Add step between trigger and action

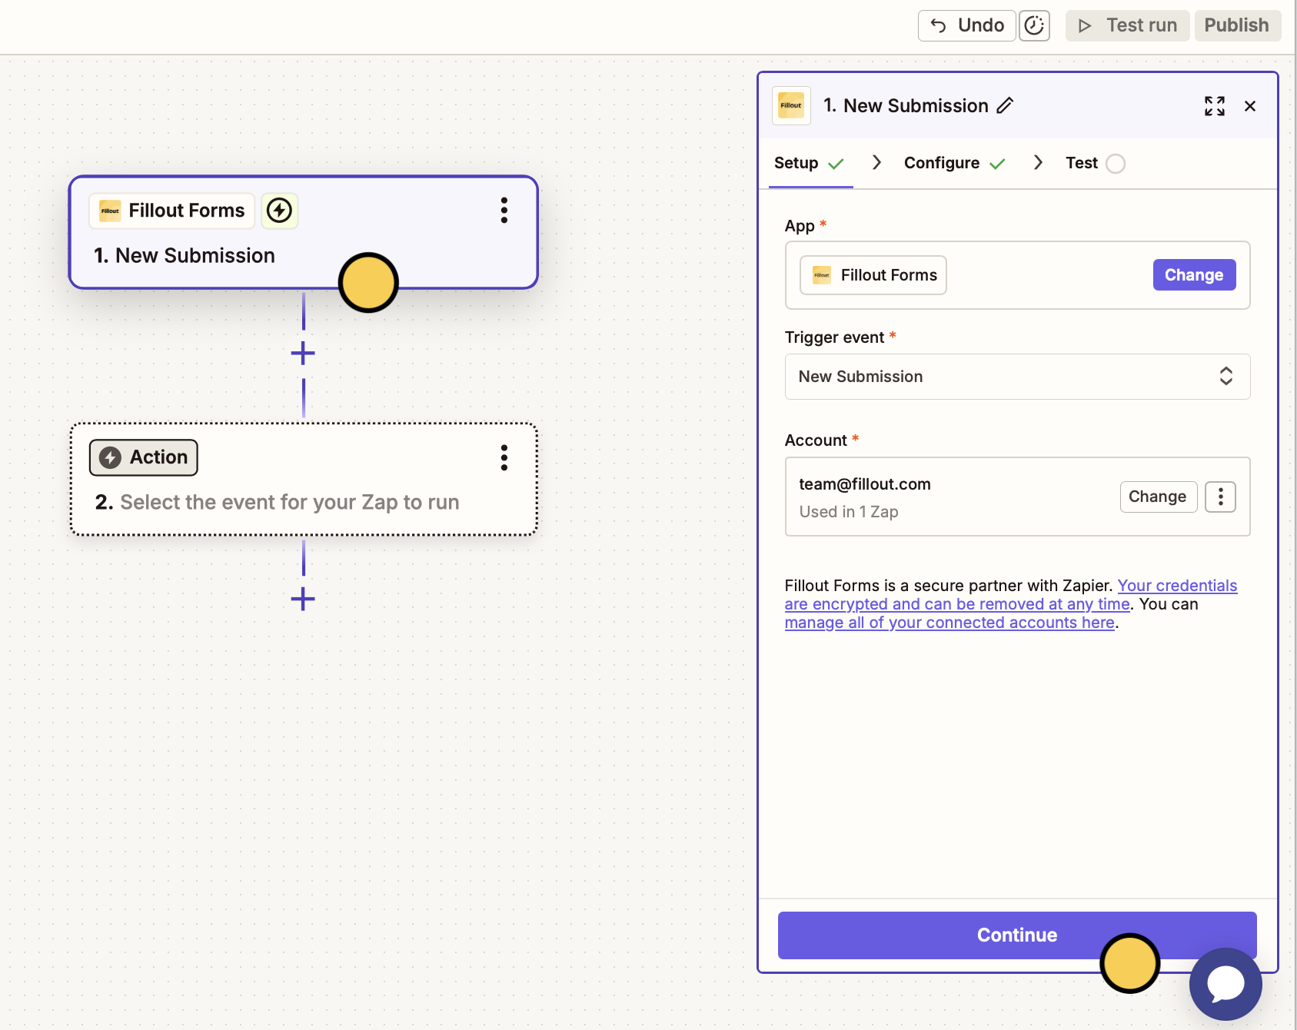[303, 354]
